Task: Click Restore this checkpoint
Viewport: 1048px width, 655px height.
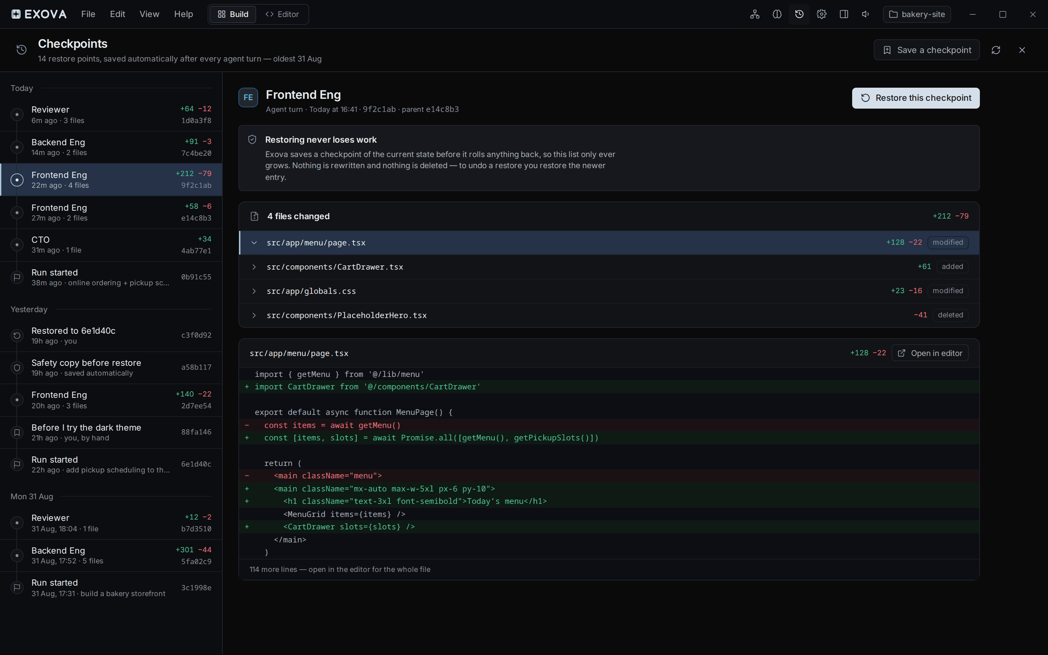Action: (915, 98)
